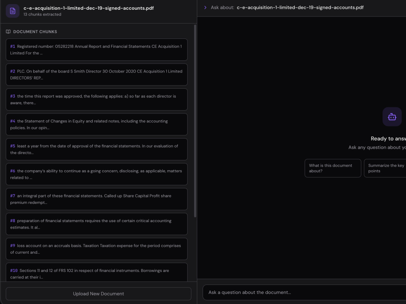Viewport: 406px width, 304px height.
Task: Open chunk #7 integral part of these financial statements
Action: (97, 199)
